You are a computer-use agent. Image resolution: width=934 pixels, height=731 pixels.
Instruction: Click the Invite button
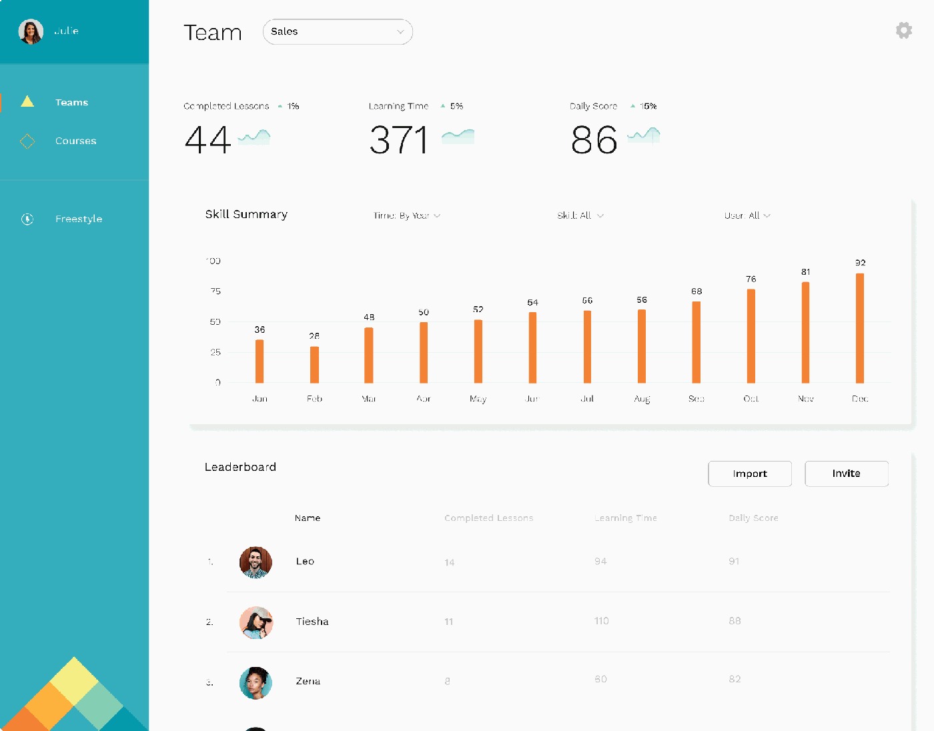tap(847, 474)
